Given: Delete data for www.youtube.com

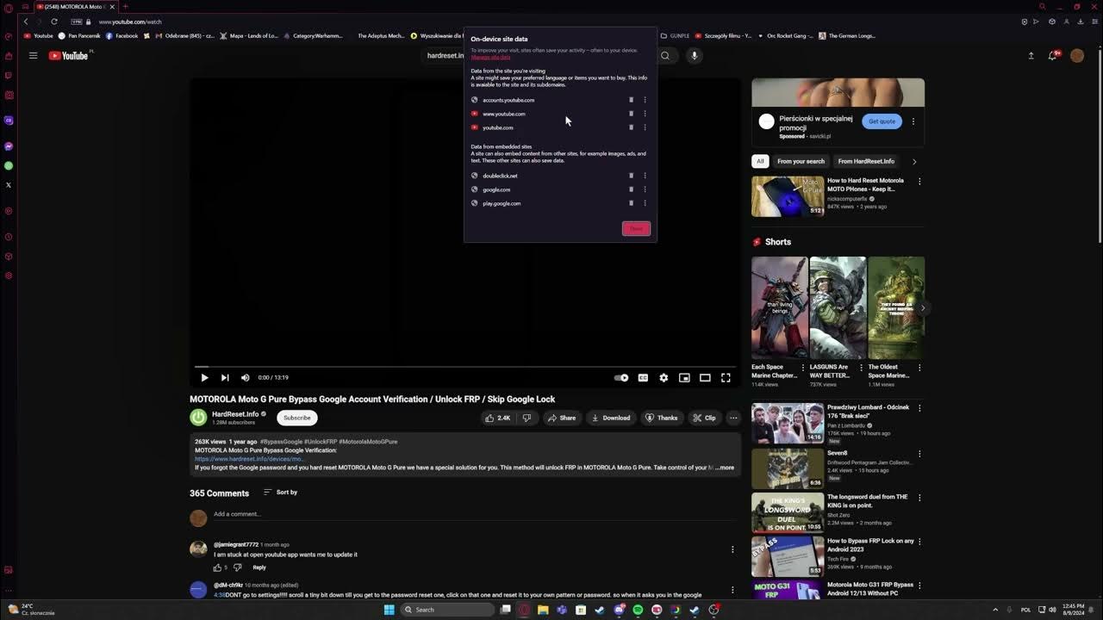Looking at the screenshot, I should tap(631, 114).
